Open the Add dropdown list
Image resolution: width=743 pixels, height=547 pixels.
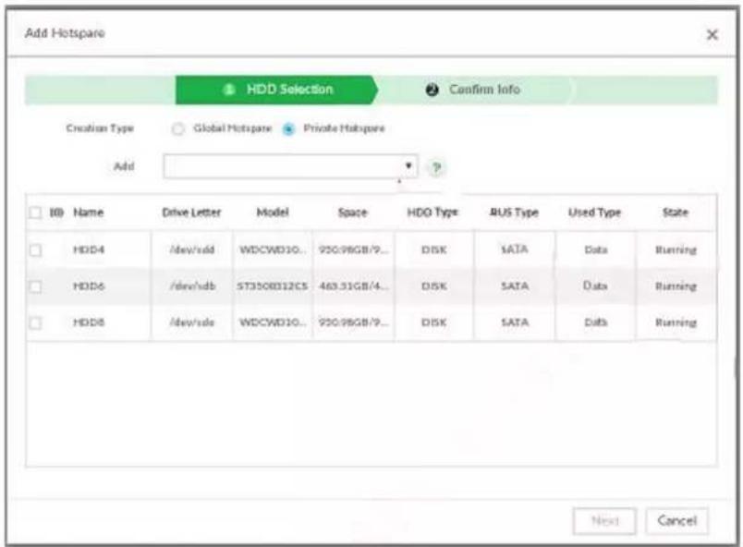pos(290,166)
